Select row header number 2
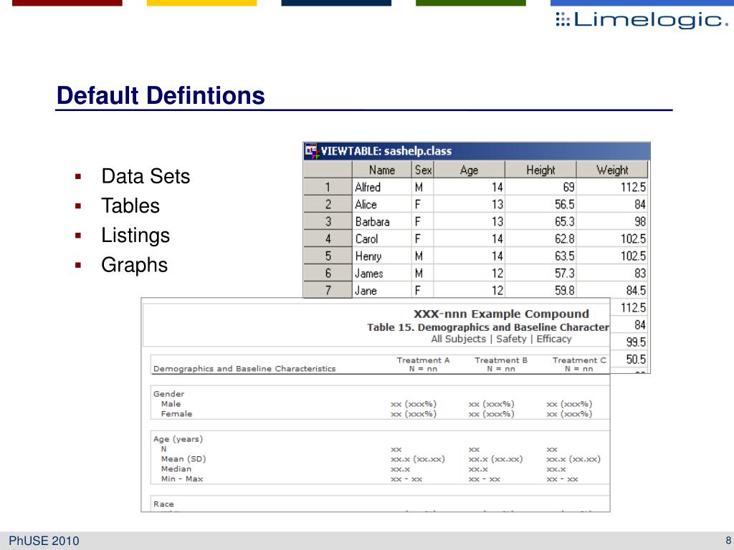Screen dimensions: 734x550 [328, 204]
